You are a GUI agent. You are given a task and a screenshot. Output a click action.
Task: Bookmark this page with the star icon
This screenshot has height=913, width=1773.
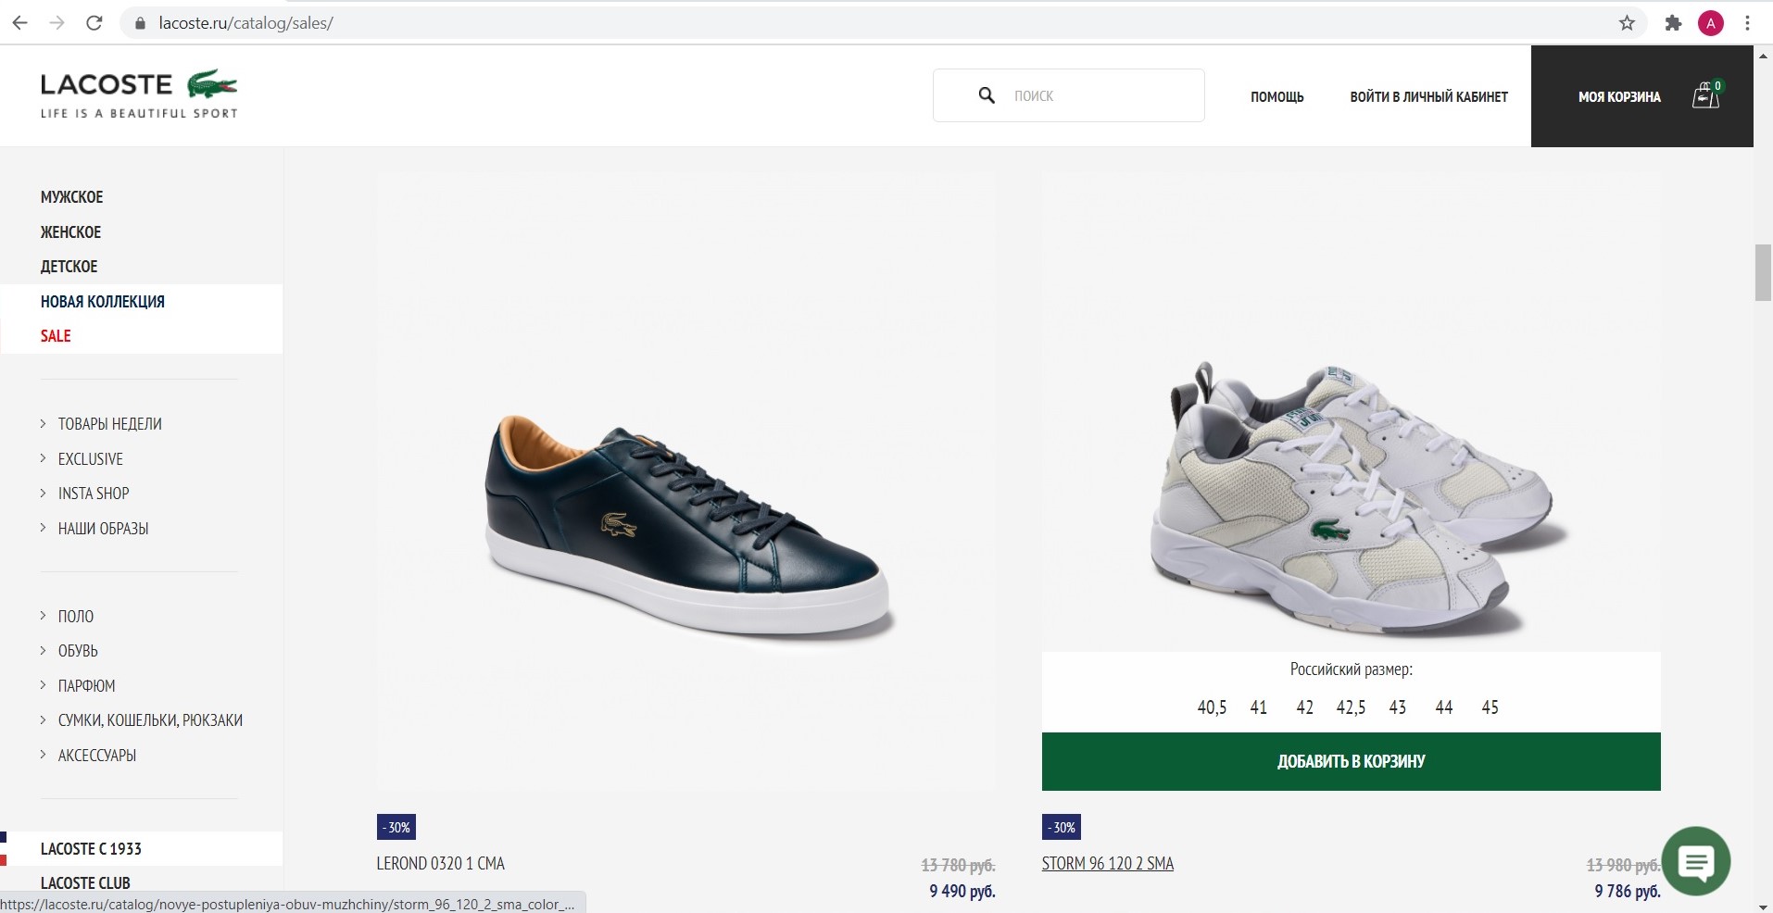[x=1627, y=23]
